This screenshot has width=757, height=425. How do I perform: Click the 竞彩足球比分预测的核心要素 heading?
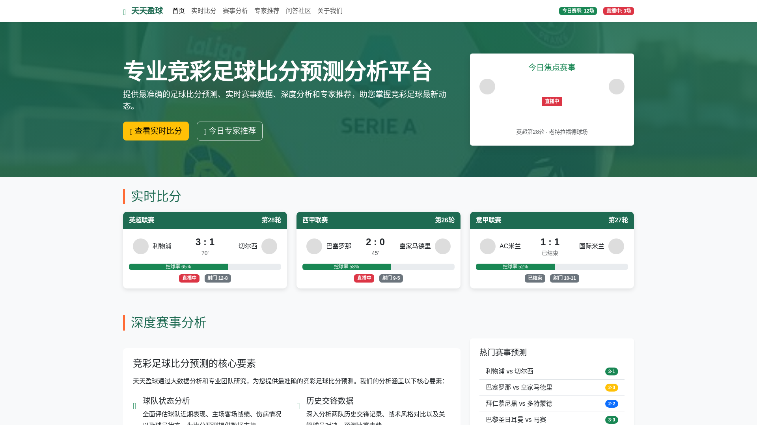coord(194,364)
